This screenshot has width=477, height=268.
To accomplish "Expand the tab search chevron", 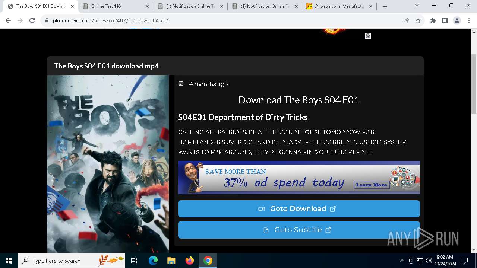I will (x=417, y=5).
